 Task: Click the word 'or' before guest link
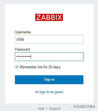pos(37,92)
